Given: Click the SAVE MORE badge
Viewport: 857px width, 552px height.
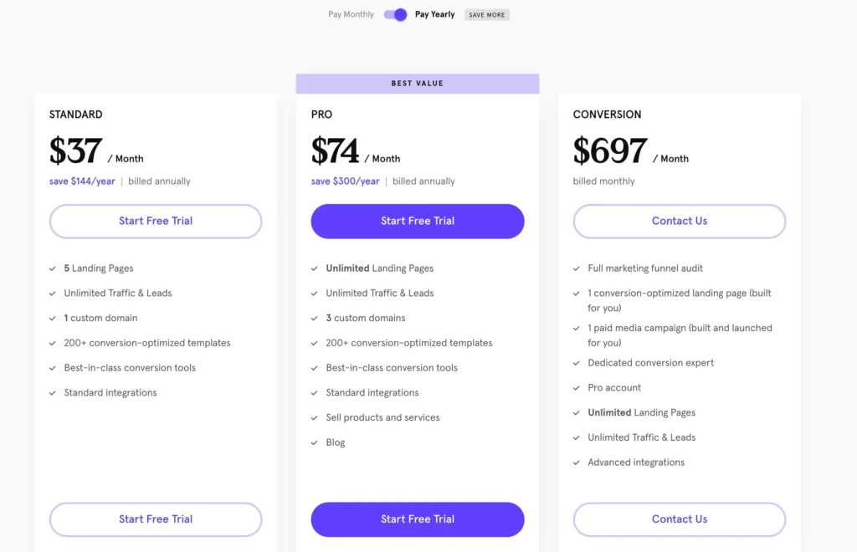Looking at the screenshot, I should (x=487, y=15).
